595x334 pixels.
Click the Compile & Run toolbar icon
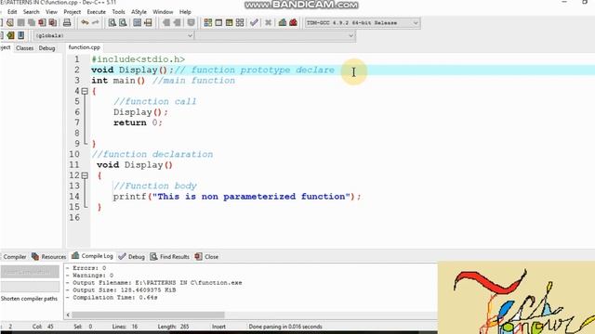(x=230, y=22)
